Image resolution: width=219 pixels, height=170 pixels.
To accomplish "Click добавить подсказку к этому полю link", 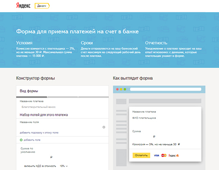I will point(39,133).
